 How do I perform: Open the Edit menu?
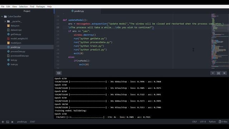pyautogui.click(x=8, y=6)
